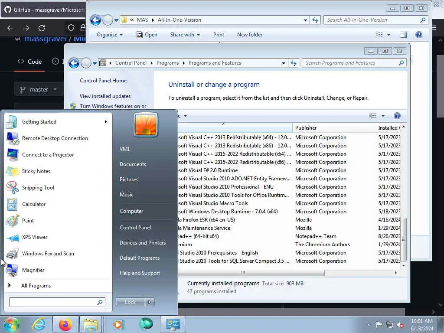Open Music library from Start menu
444x333 pixels.
tap(127, 195)
